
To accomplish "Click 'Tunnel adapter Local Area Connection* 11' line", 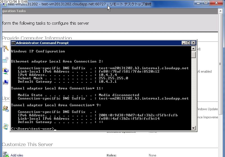I will point(57,88).
